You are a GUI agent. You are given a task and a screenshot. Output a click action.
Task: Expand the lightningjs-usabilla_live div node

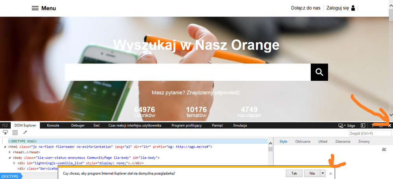tap(14, 163)
